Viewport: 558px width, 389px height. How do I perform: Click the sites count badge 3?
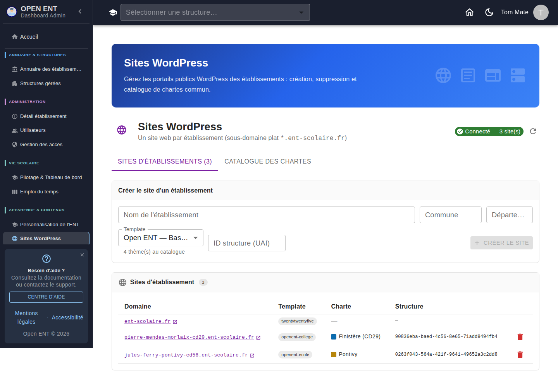tap(203, 283)
